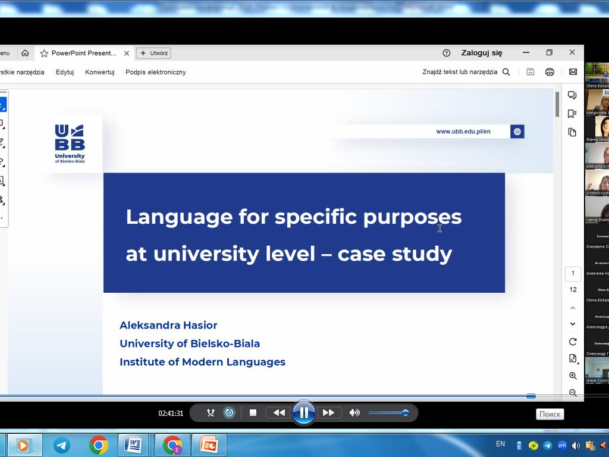
Task: Click Zaloguj się sign-in link
Action: click(482, 53)
